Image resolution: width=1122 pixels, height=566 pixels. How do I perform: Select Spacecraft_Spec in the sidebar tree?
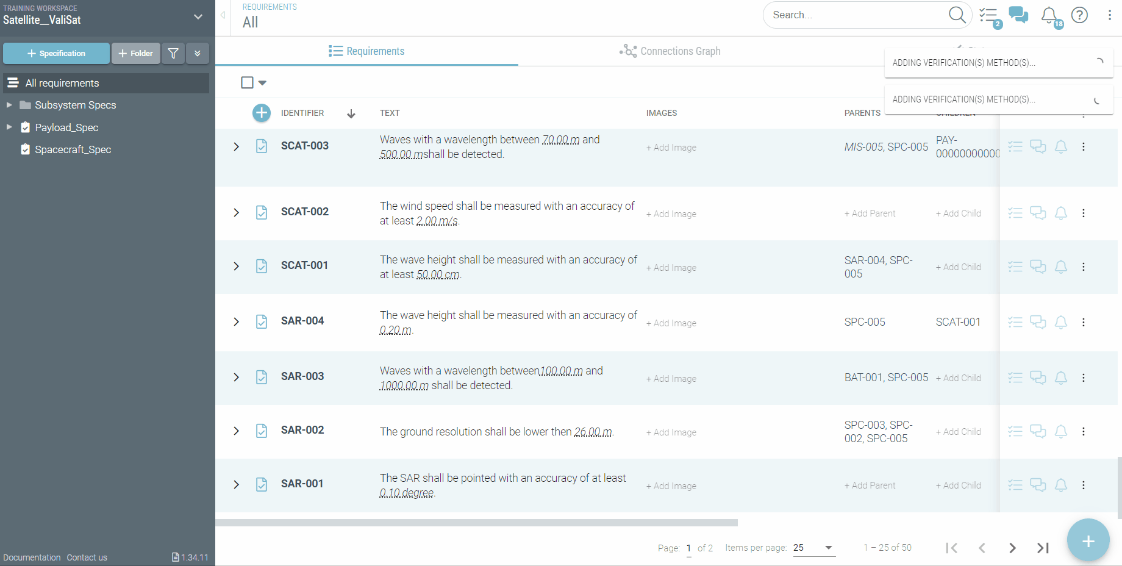pos(73,149)
